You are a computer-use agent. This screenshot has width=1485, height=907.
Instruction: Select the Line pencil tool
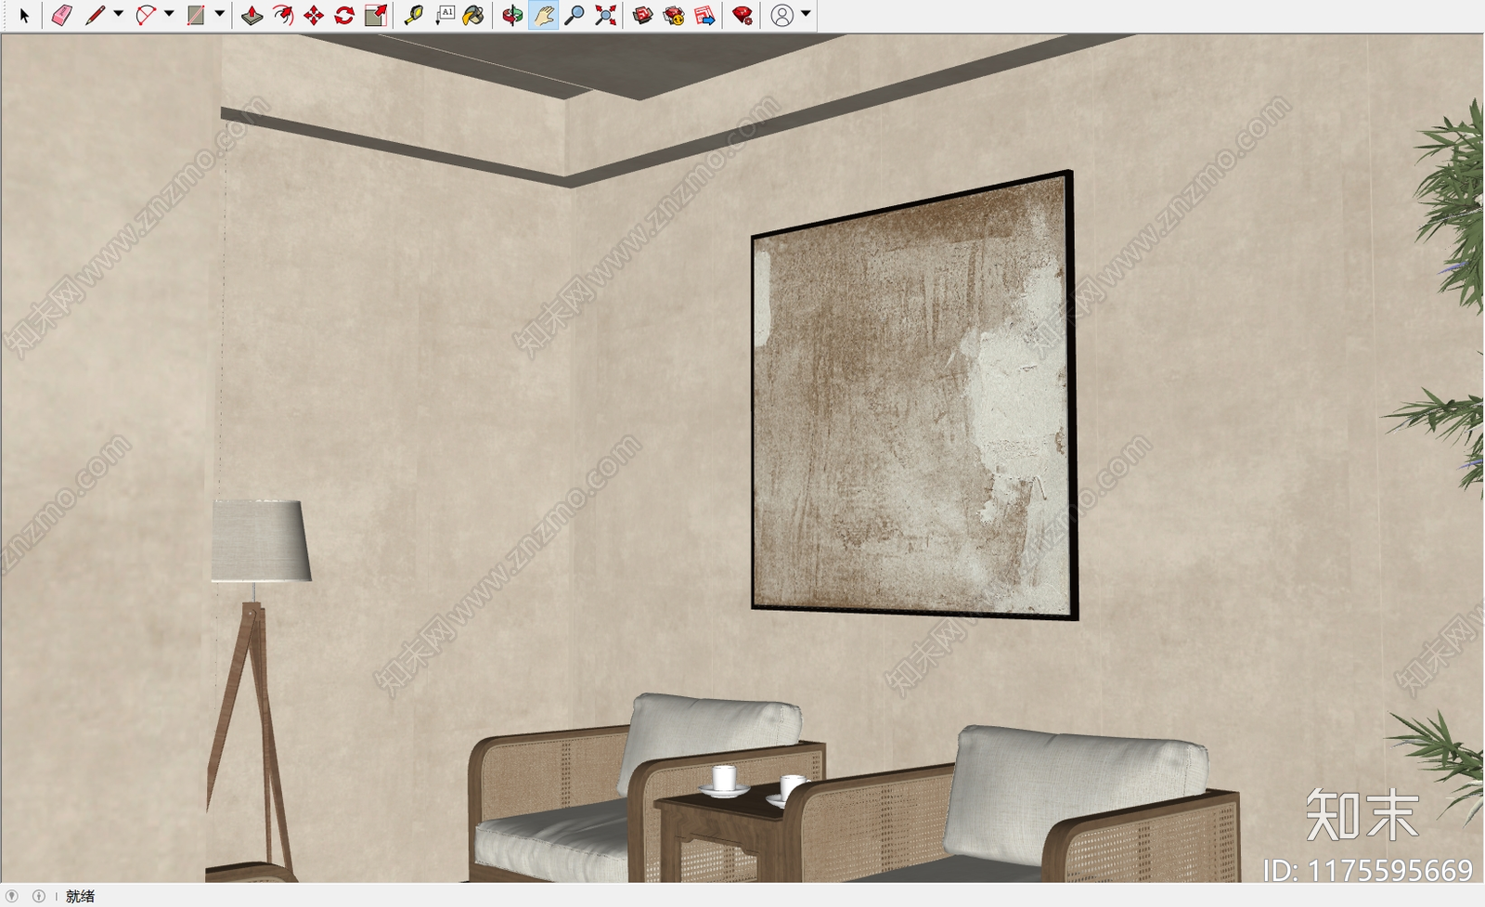95,15
